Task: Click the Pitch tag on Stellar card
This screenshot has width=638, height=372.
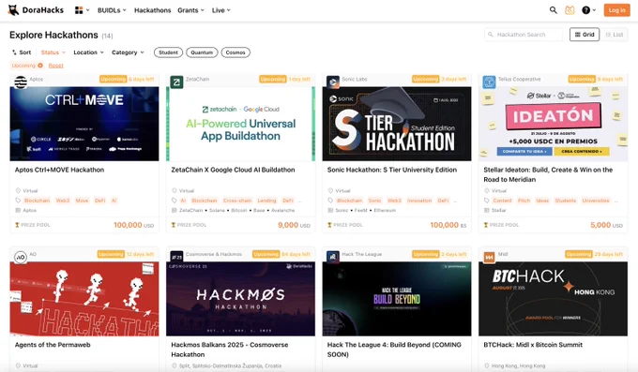Action: pos(524,201)
